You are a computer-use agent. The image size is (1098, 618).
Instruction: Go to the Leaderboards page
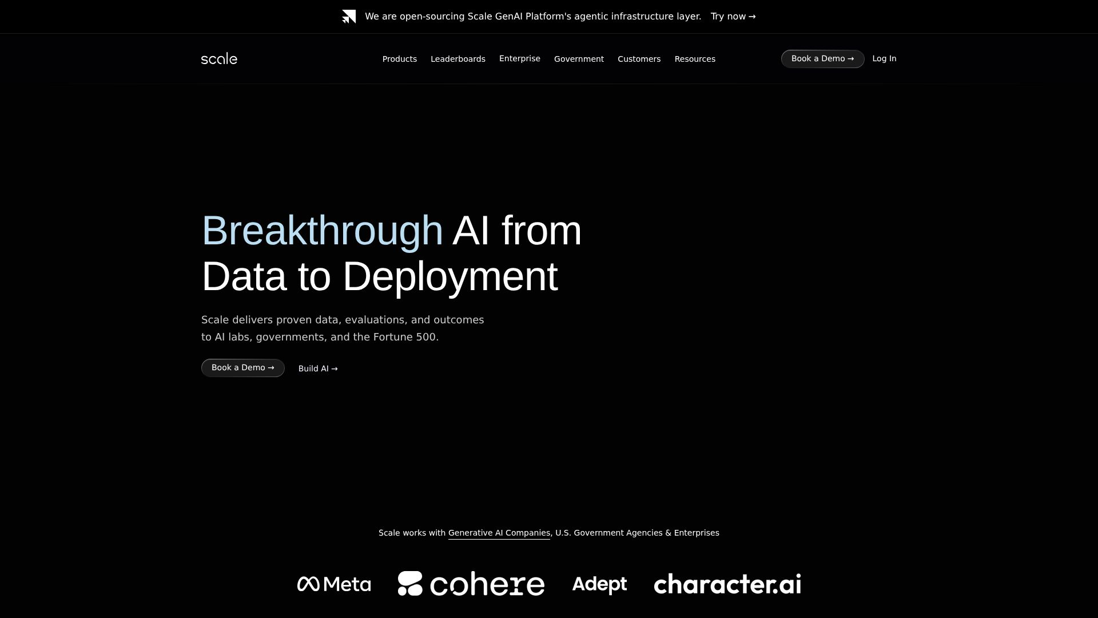coord(457,59)
